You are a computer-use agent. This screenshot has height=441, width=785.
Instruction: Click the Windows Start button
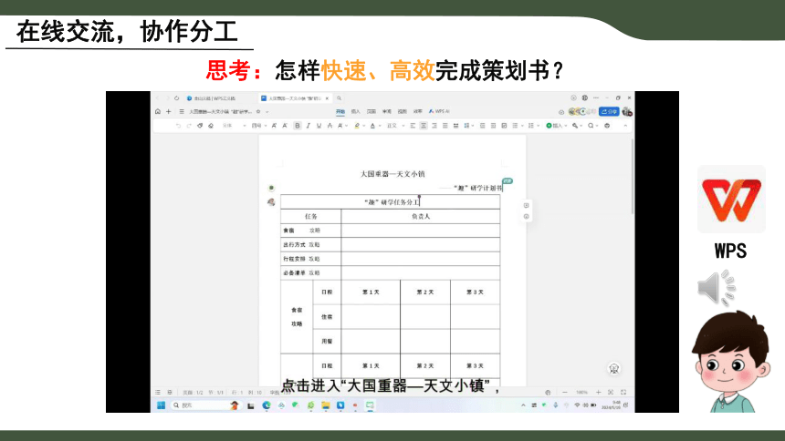(161, 405)
